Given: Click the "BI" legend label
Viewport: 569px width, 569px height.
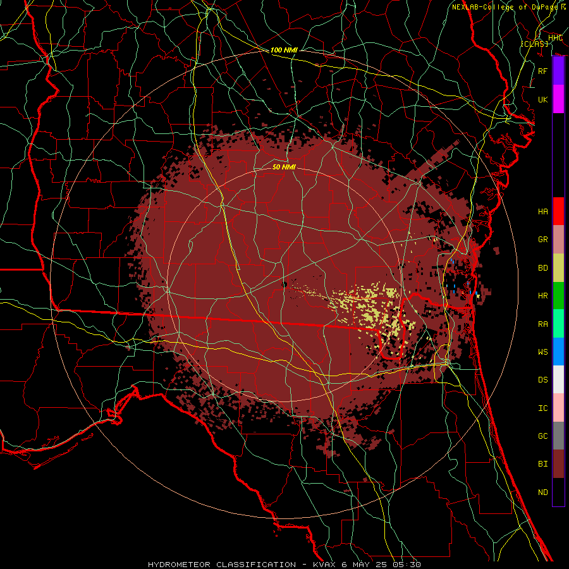Looking at the screenshot, I should click(x=543, y=464).
